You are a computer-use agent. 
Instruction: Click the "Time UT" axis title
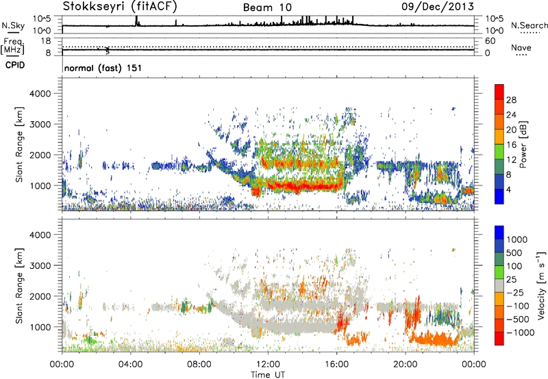point(268,375)
